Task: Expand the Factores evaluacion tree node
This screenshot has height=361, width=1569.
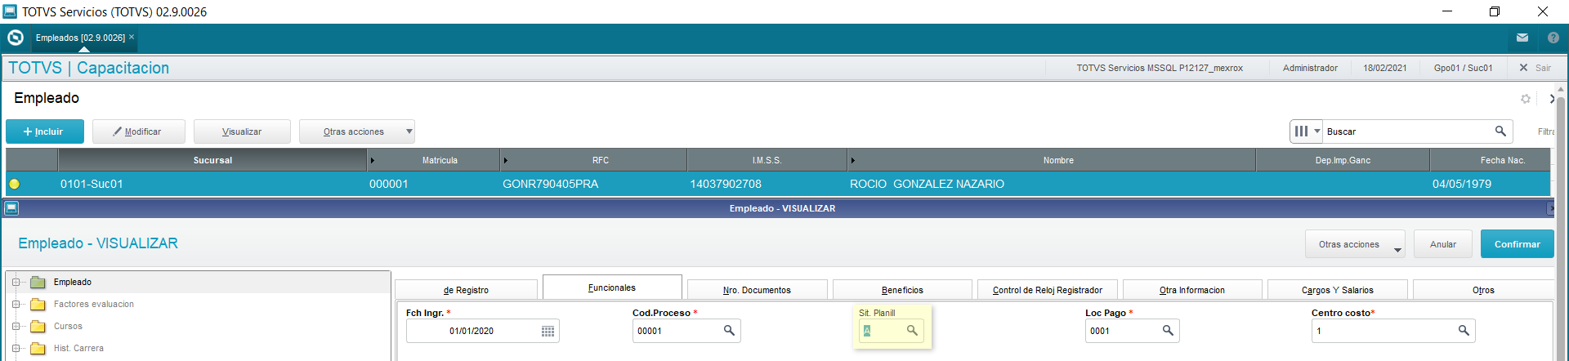Action: [16, 305]
